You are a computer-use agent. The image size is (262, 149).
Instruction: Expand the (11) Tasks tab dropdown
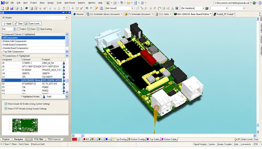(x=170, y=14)
